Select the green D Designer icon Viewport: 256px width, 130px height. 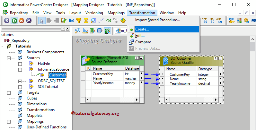pos(14,21)
